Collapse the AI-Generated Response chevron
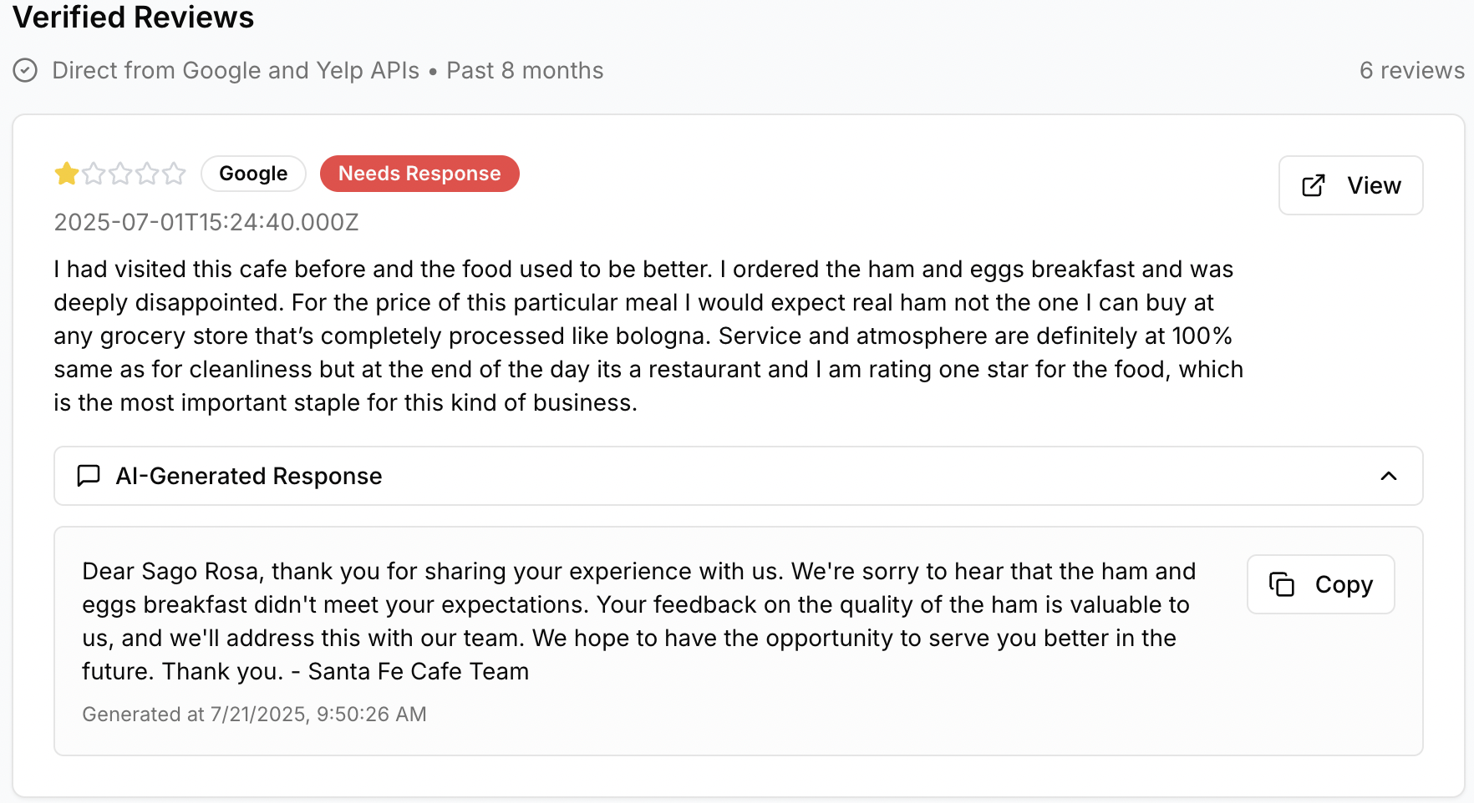 tap(1389, 476)
